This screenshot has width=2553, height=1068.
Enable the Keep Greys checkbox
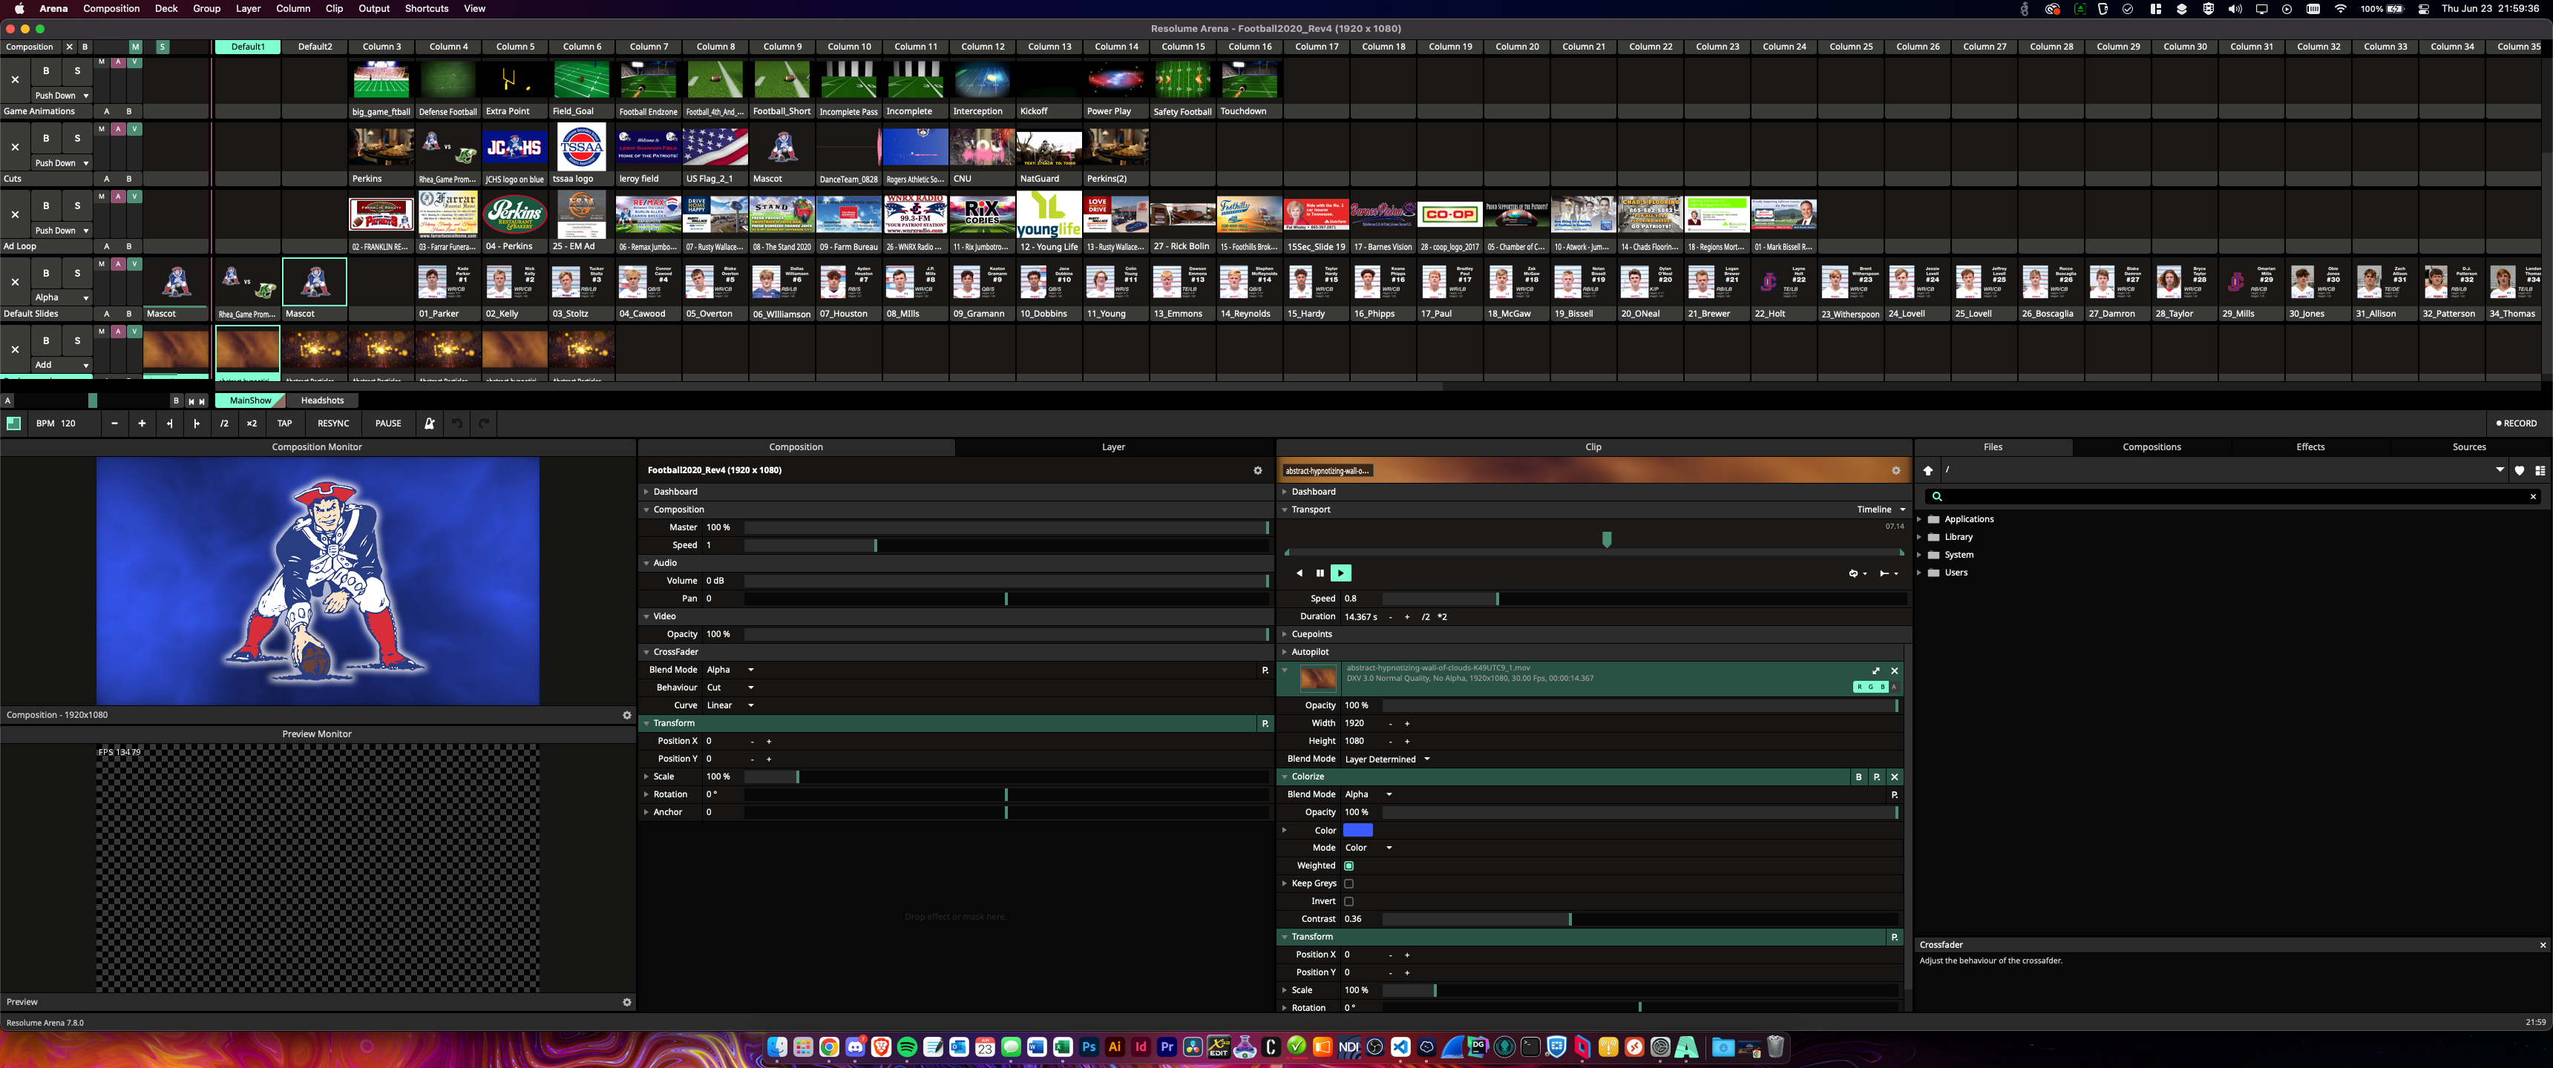[1348, 884]
